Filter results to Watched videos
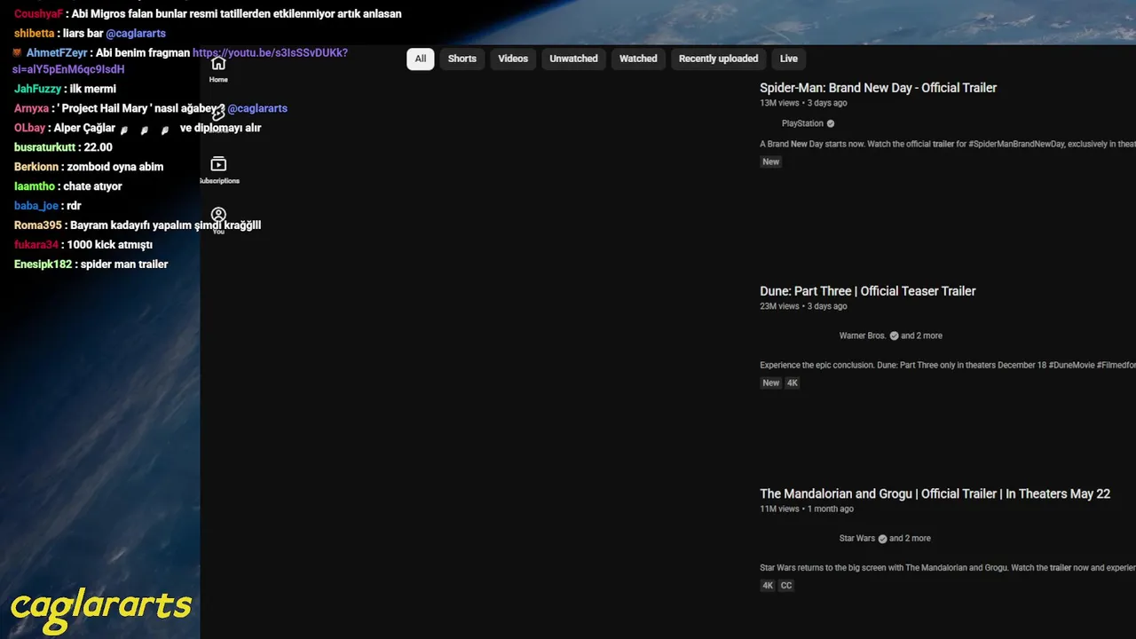1136x639 pixels. click(638, 59)
